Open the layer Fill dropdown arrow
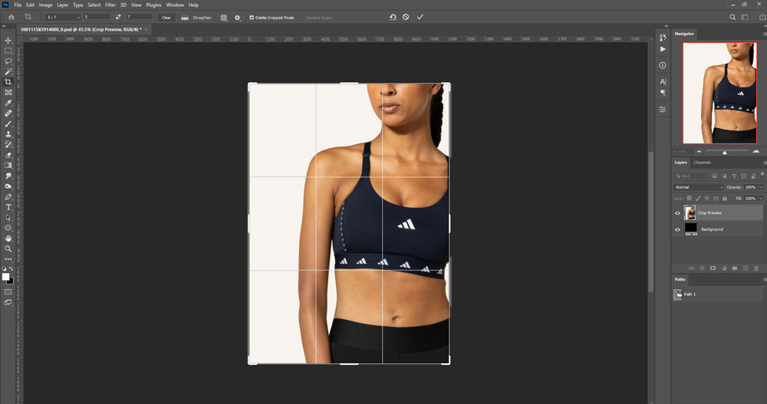This screenshot has width=767, height=404. point(761,199)
